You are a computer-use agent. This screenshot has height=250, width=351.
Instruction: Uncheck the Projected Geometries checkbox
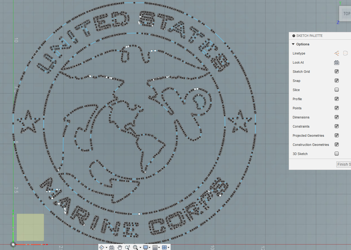click(x=337, y=136)
